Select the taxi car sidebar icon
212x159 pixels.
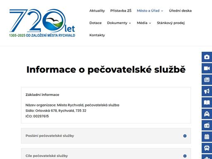207,114
